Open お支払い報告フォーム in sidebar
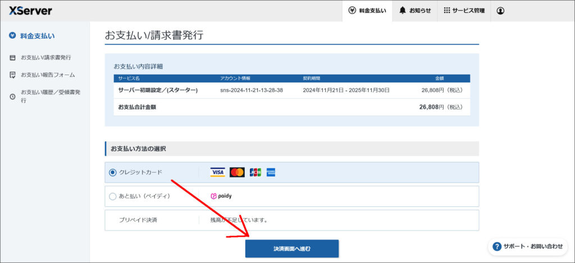The width and height of the screenshot is (575, 263). pyautogui.click(x=48, y=75)
